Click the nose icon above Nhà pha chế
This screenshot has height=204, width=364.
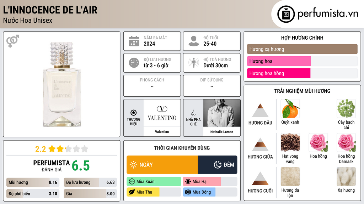pyautogui.click(x=193, y=113)
